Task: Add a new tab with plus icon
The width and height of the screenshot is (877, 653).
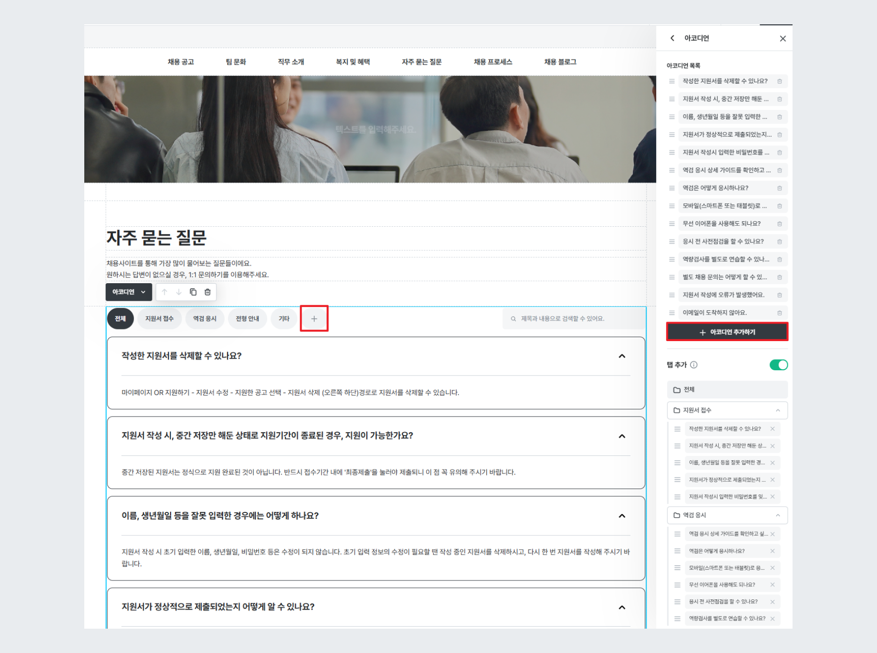Action: point(314,319)
